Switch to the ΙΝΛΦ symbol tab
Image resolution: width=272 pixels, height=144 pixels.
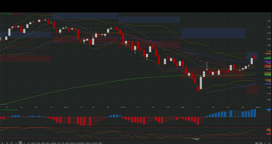tap(33, 143)
